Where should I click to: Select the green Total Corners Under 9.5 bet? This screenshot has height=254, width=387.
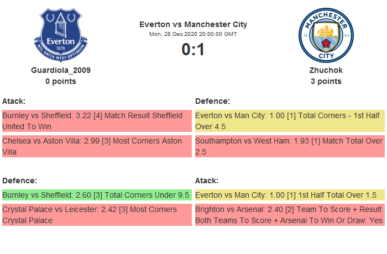96,195
